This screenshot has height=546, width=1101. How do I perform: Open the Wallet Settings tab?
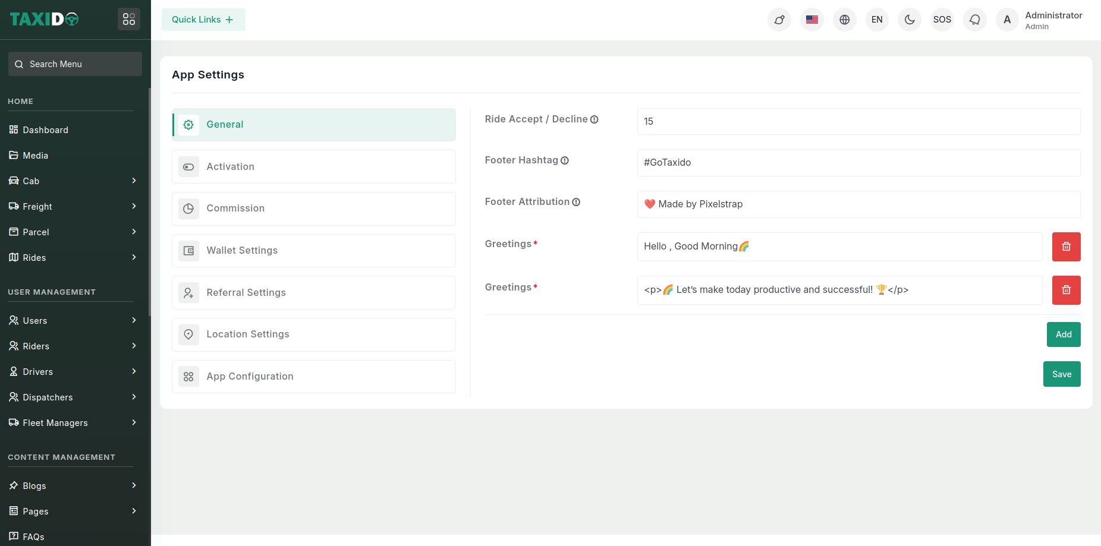314,251
